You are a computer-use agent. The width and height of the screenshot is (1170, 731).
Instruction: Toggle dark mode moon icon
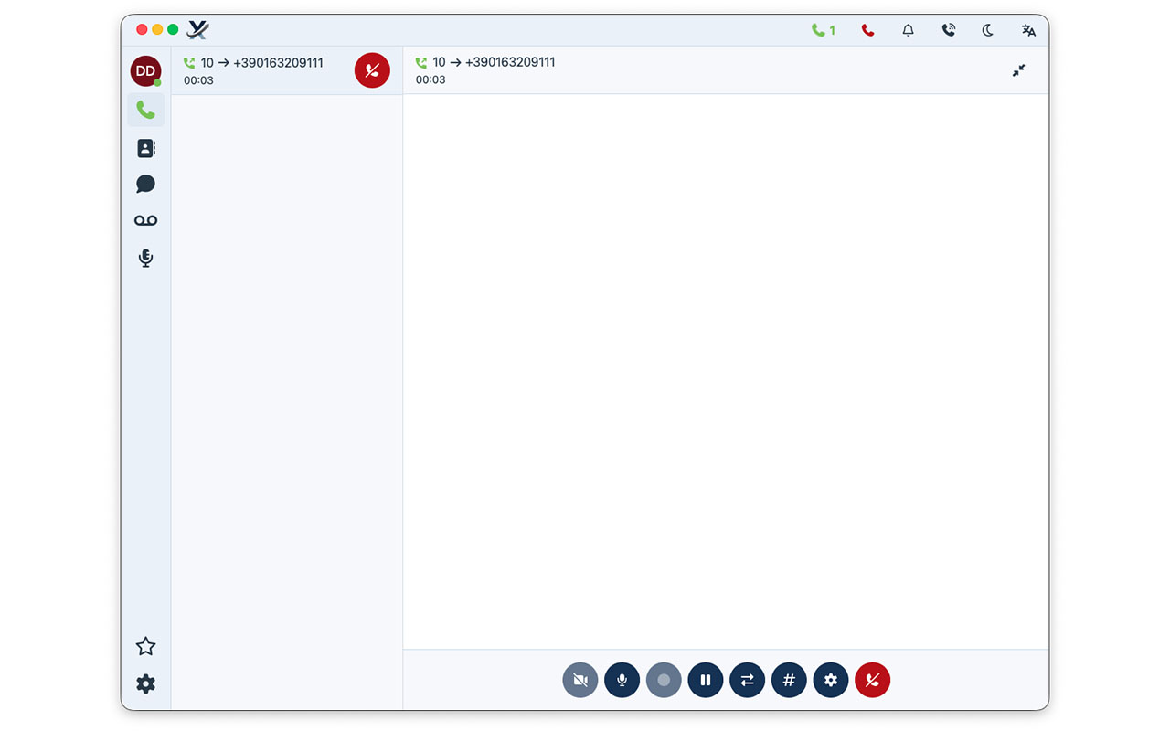(x=988, y=30)
